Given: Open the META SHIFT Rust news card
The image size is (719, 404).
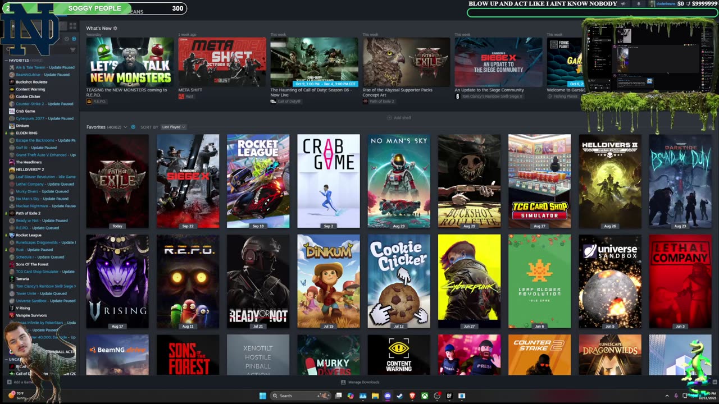Looking at the screenshot, I should (x=222, y=62).
